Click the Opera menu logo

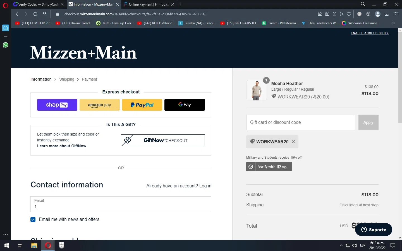5,5
